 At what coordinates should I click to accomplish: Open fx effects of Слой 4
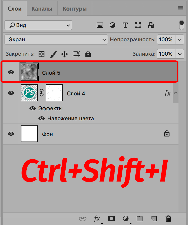(168, 93)
